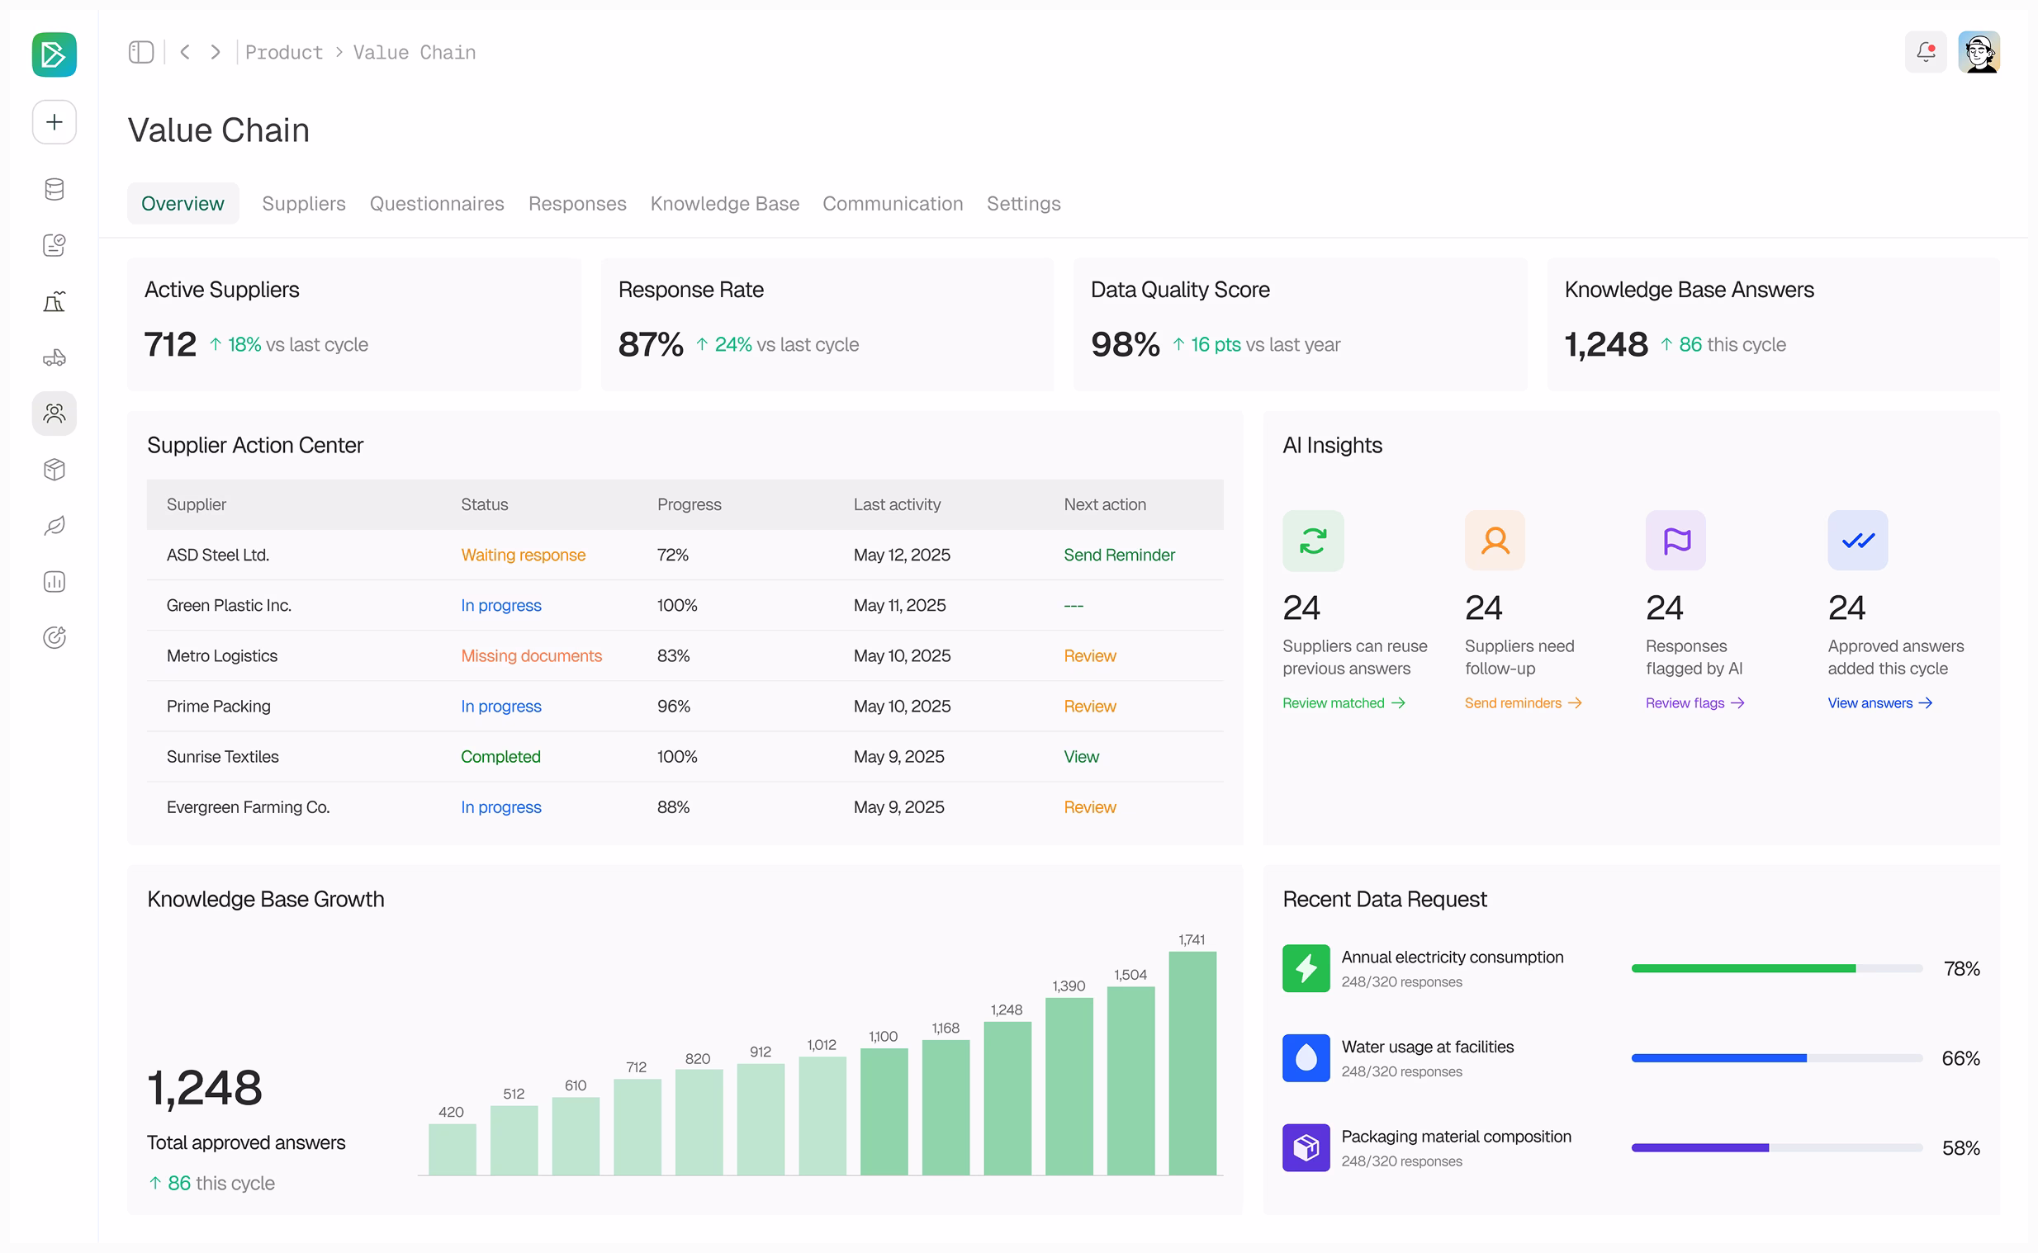
Task: Open the user profile avatar
Action: (1979, 52)
